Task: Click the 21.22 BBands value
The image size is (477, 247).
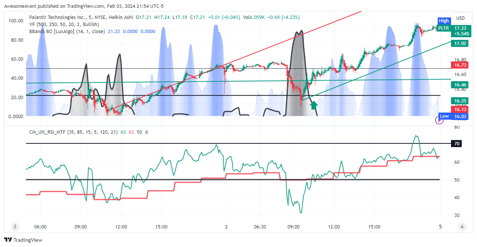Action: [x=114, y=31]
